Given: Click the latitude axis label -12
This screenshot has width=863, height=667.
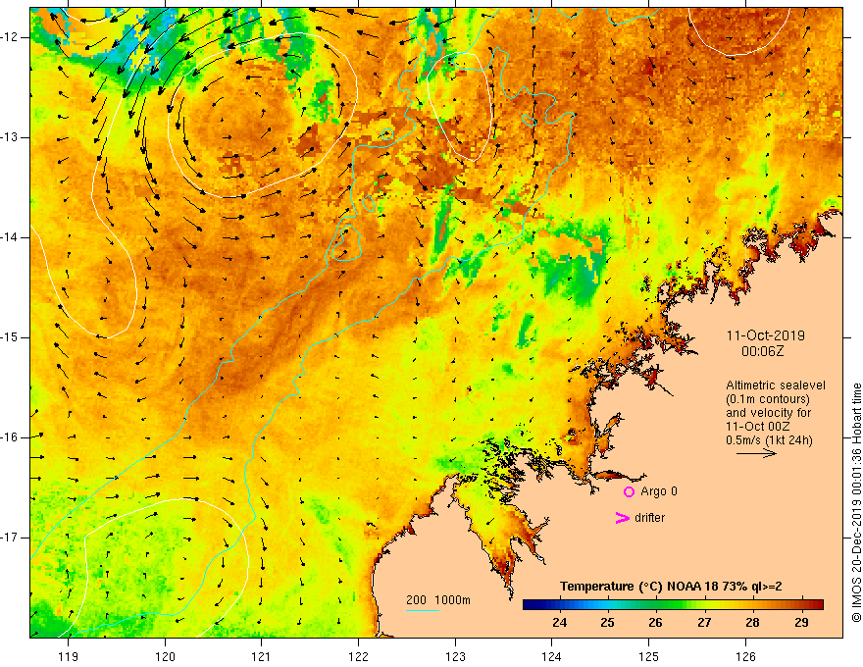Looking at the screenshot, I should click(x=10, y=37).
